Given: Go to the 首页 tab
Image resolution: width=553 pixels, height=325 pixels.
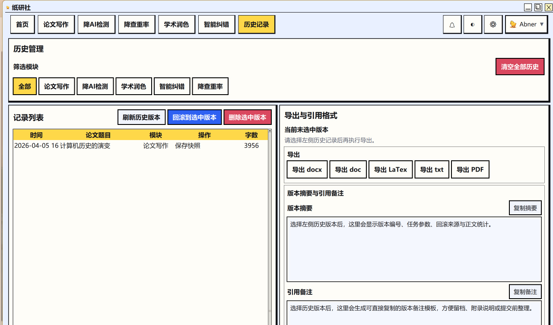Looking at the screenshot, I should tap(22, 25).
